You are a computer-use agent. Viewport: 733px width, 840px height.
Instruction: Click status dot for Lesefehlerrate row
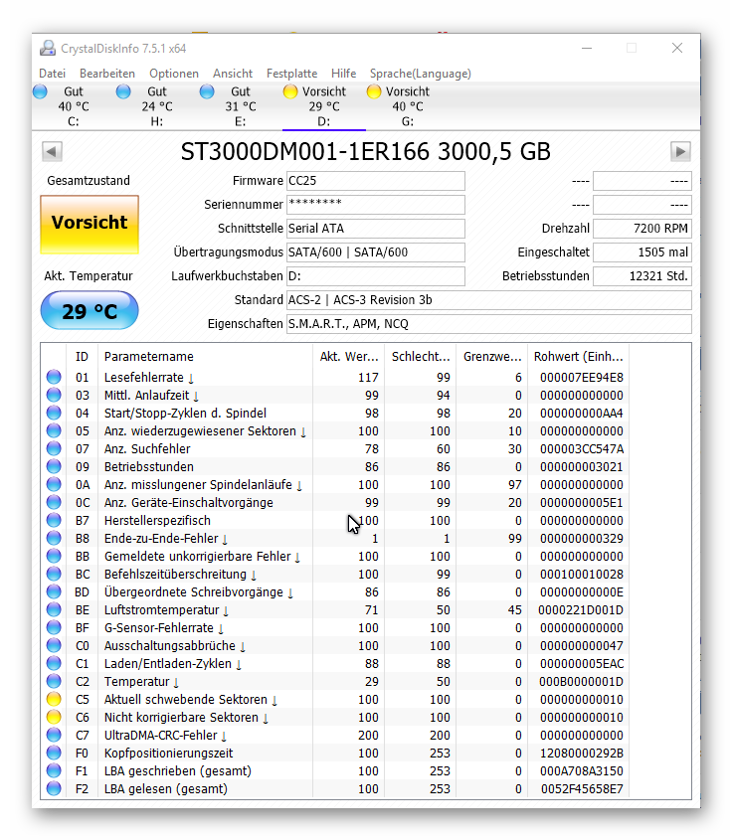(x=54, y=377)
